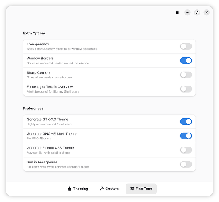Disable the Window Borders switch
This screenshot has width=219, height=202.
[186, 61]
